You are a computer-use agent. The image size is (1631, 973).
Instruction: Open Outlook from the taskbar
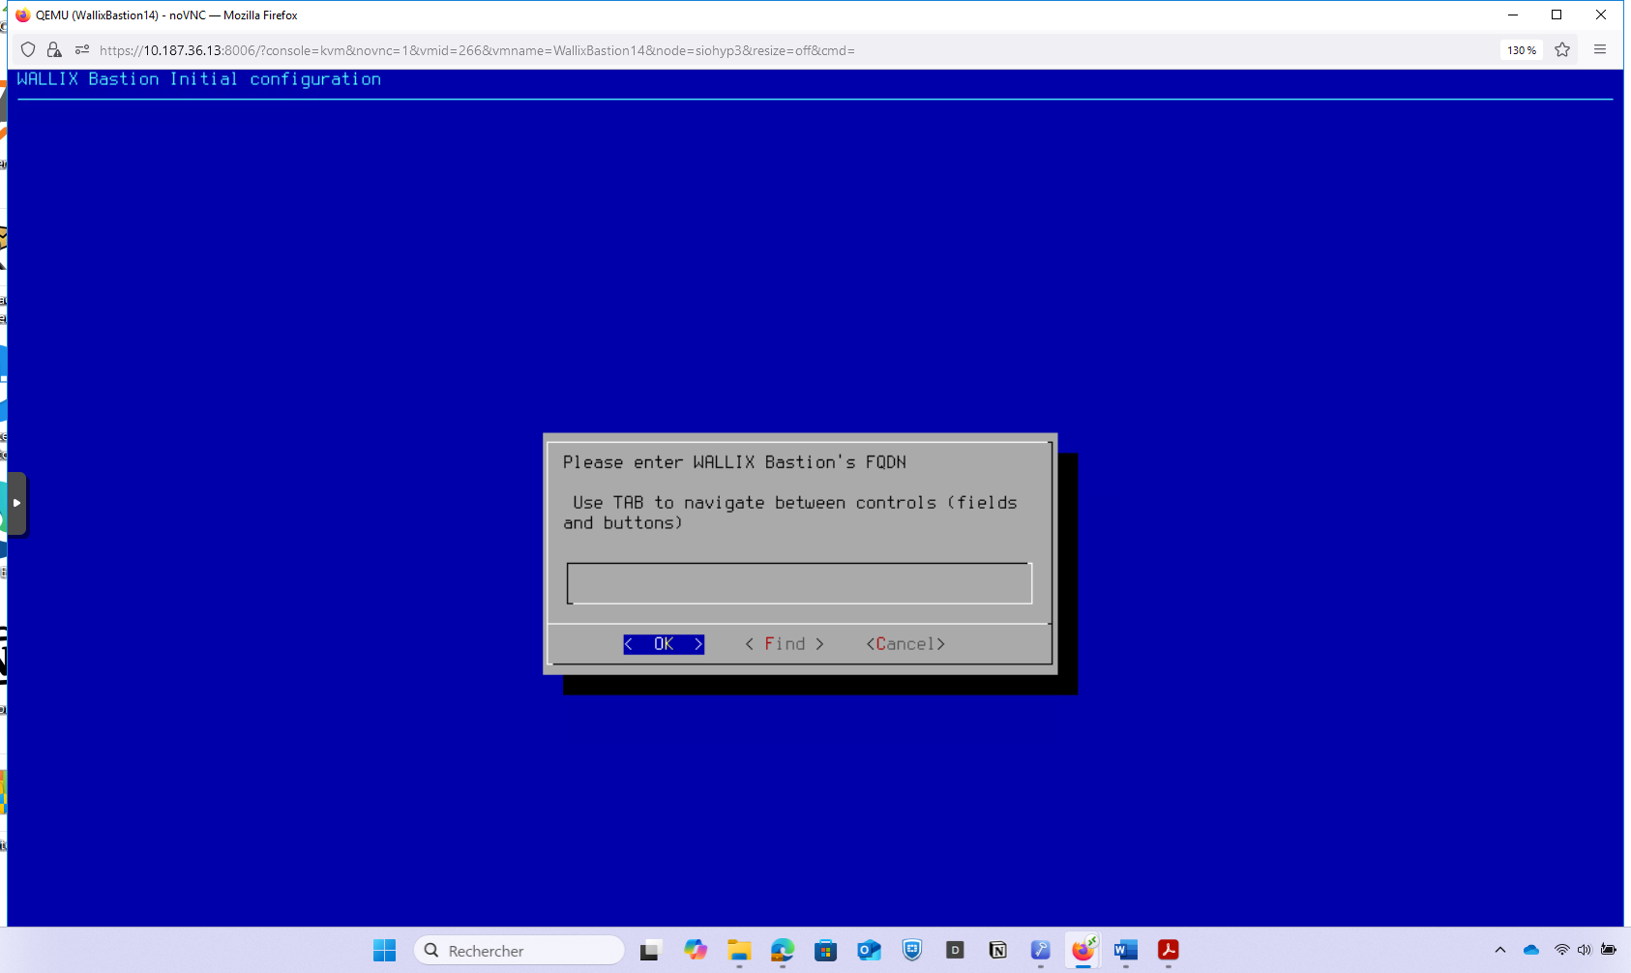[x=869, y=951]
